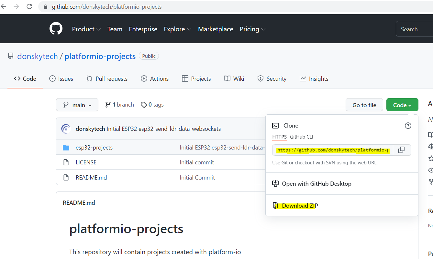Switch to the Projects tab

pos(196,78)
